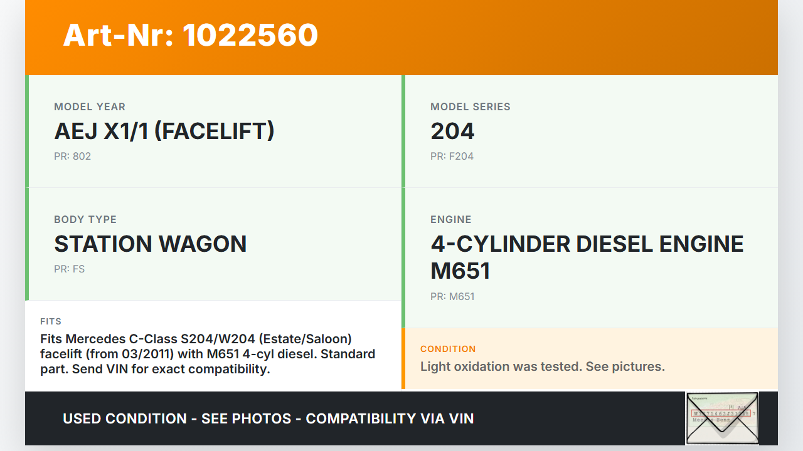Click the light oxidation condition note

(542, 366)
